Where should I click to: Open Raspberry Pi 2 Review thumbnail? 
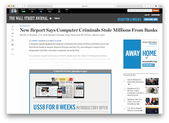tap(152, 90)
